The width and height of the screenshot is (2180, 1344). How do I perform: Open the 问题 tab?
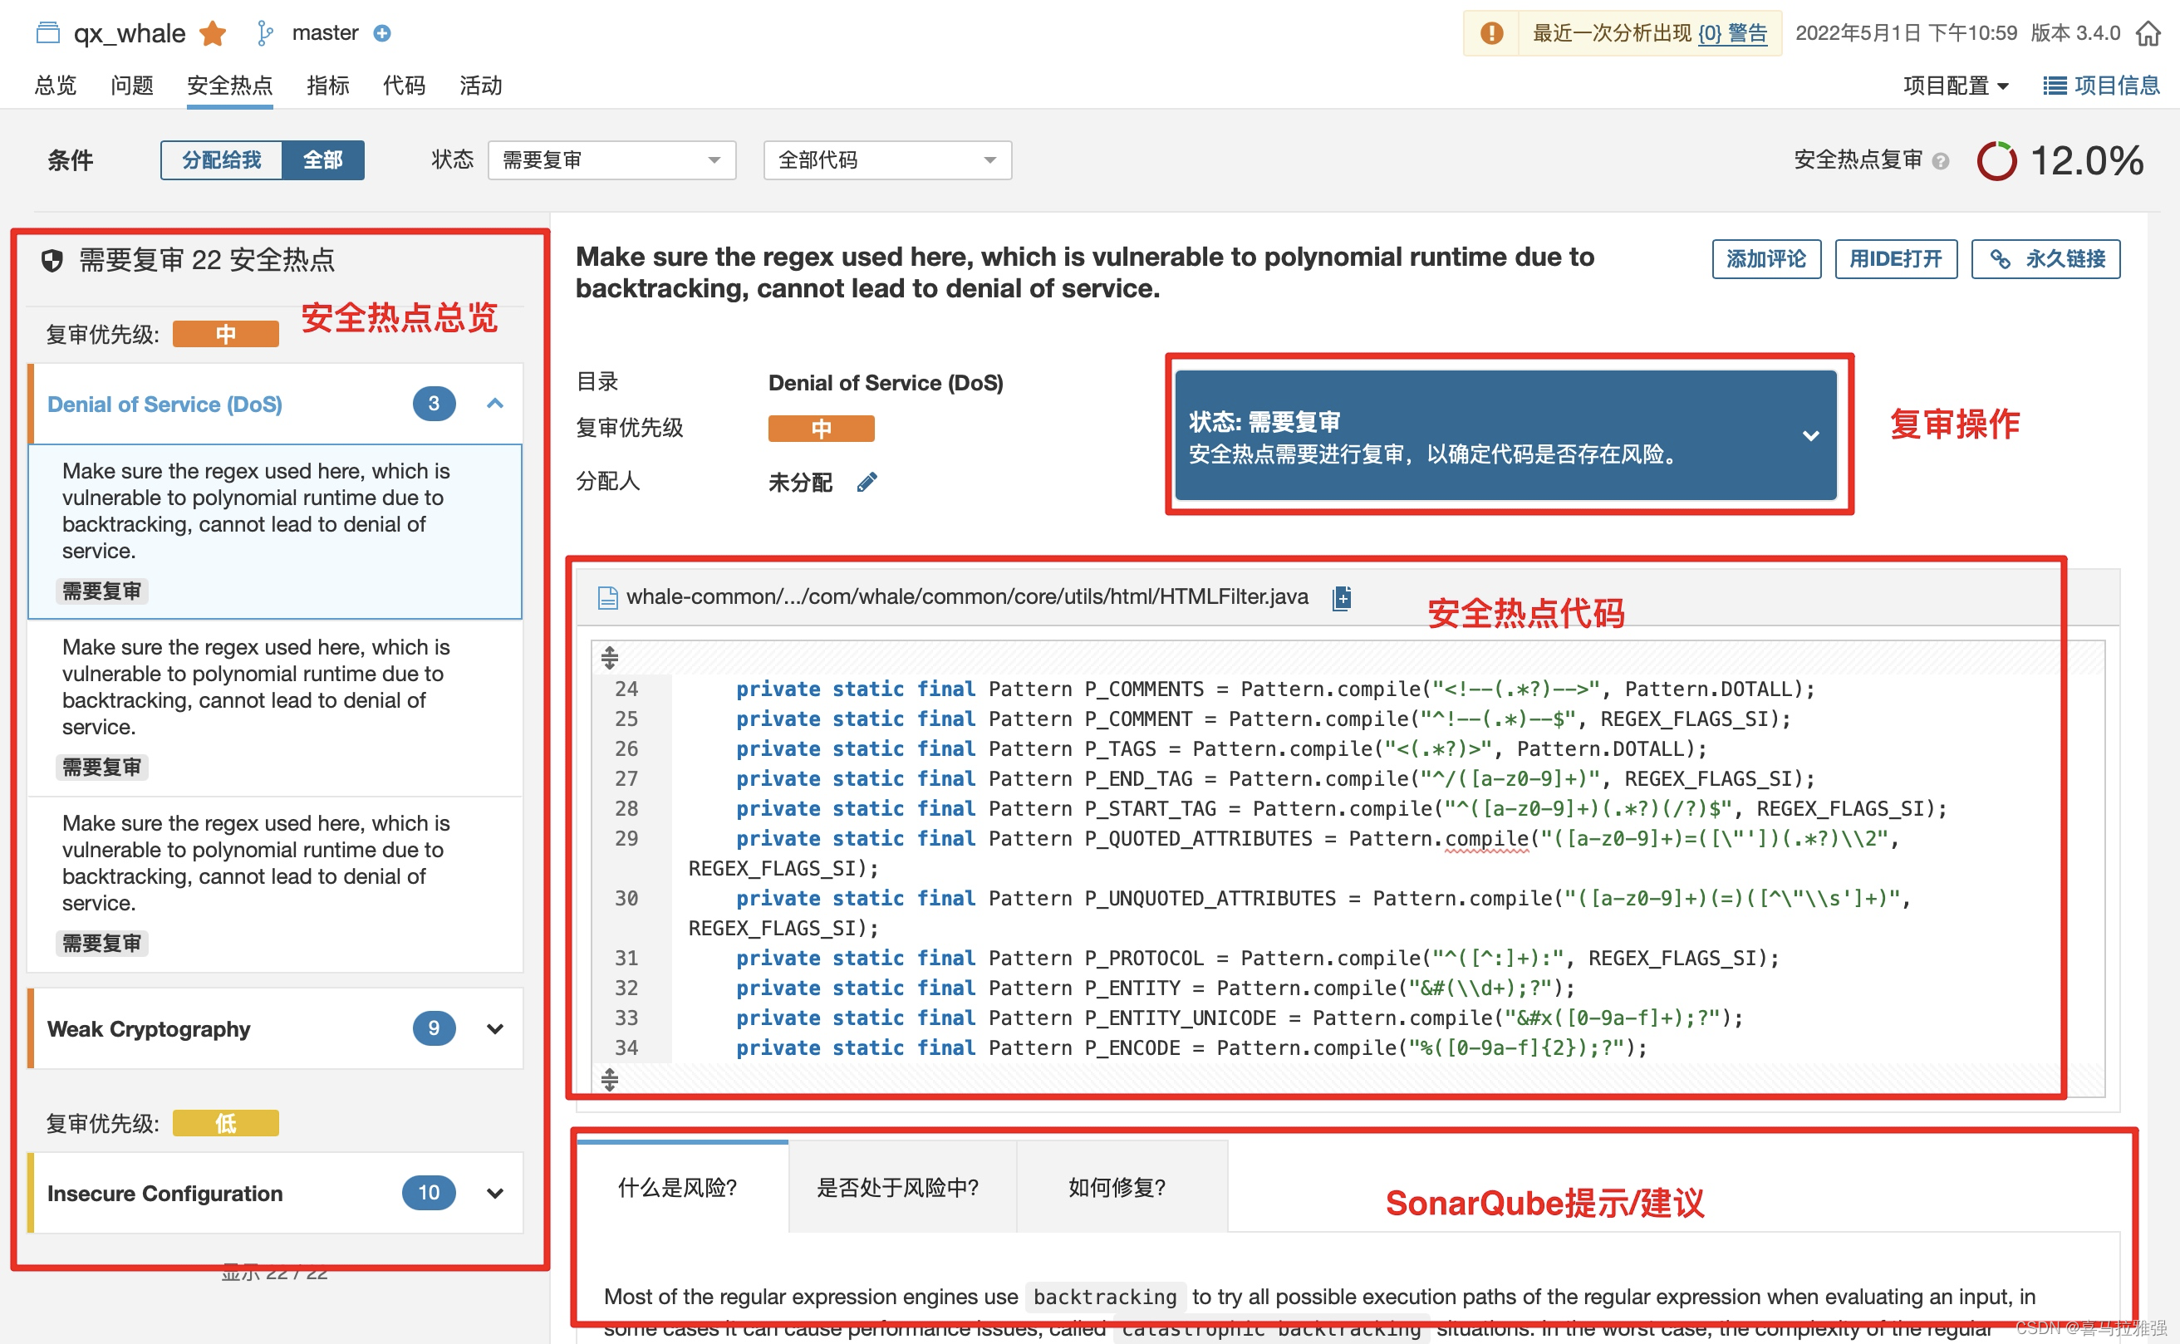[x=131, y=86]
